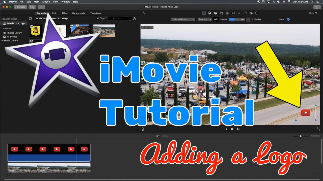Open timeline Settings
The image size is (323, 181).
point(315,136)
